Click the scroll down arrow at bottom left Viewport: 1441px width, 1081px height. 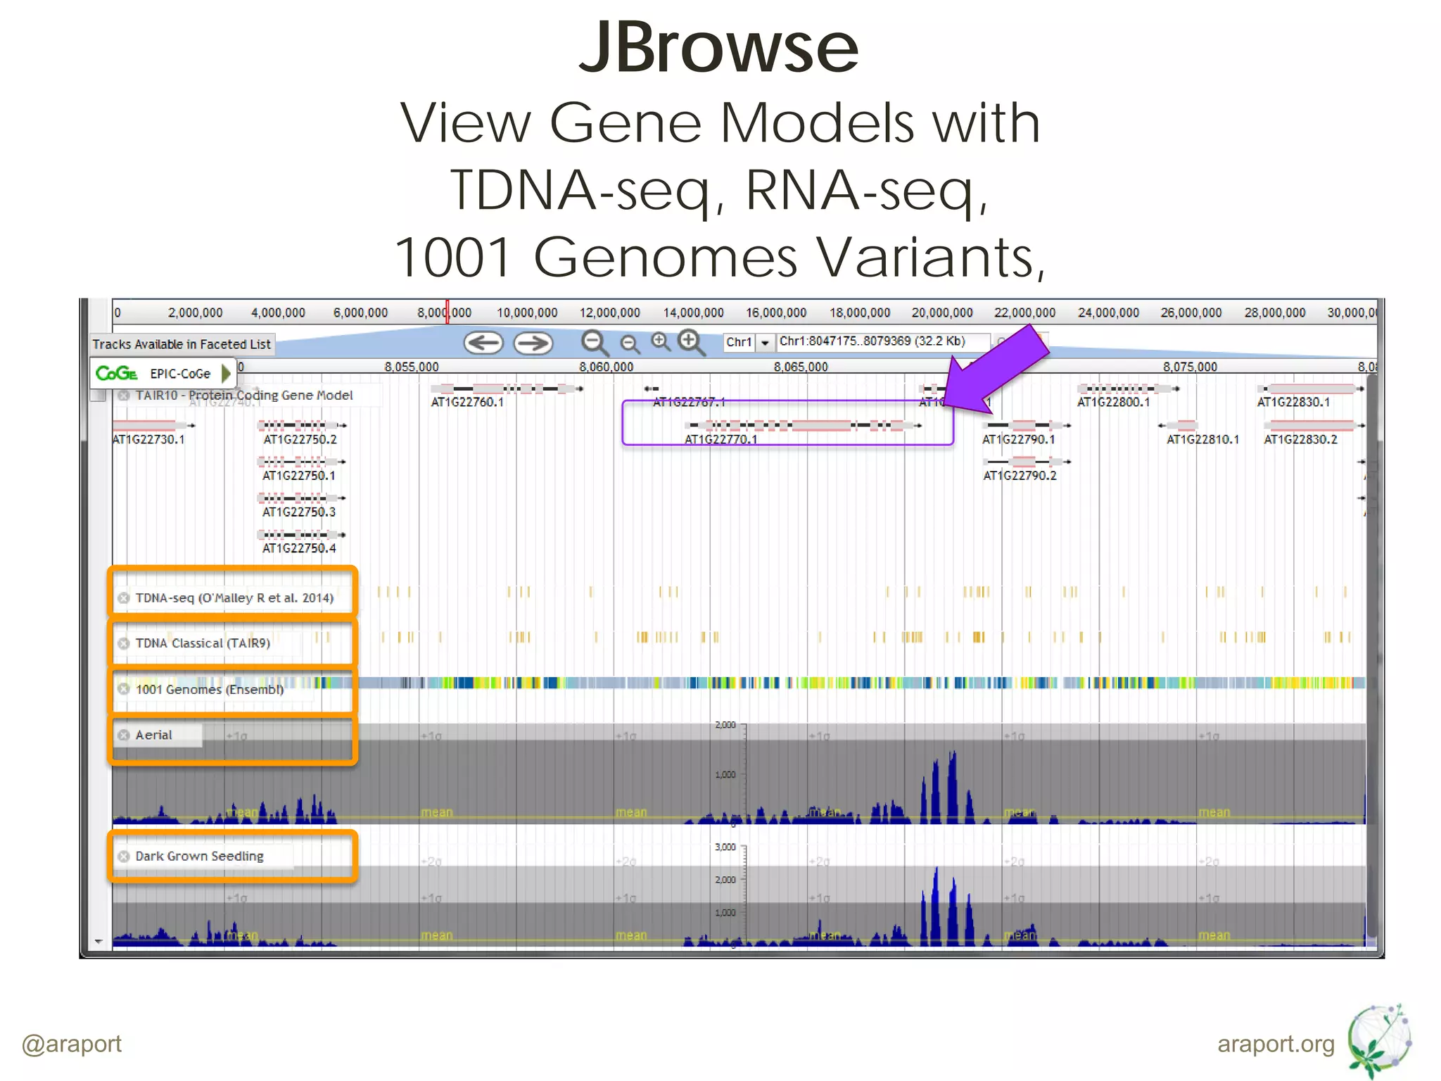99,942
